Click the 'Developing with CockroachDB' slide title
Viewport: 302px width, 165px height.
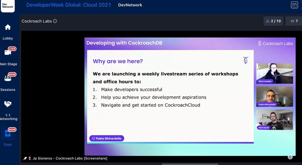coord(124,43)
